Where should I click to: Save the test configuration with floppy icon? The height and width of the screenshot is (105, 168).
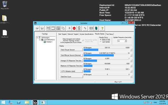click(42, 28)
